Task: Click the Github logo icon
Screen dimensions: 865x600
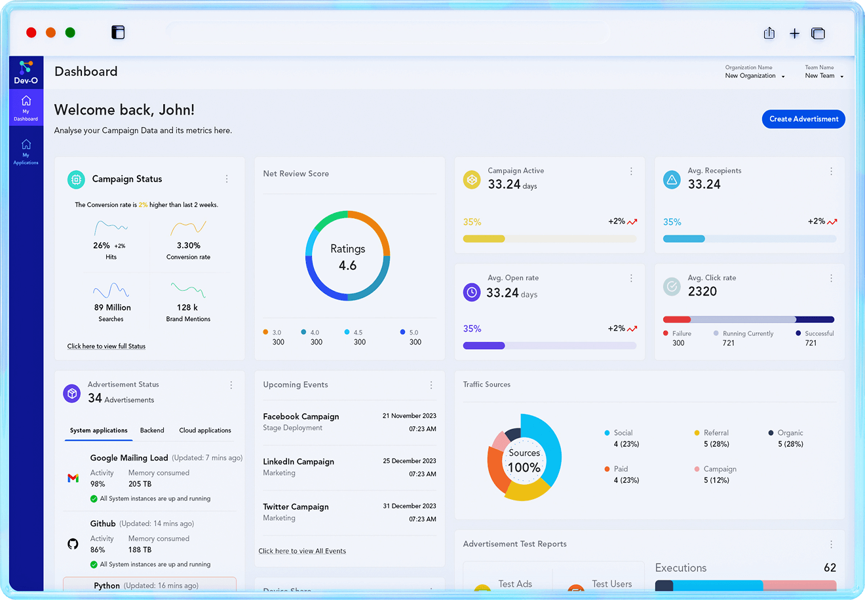Action: [x=73, y=544]
